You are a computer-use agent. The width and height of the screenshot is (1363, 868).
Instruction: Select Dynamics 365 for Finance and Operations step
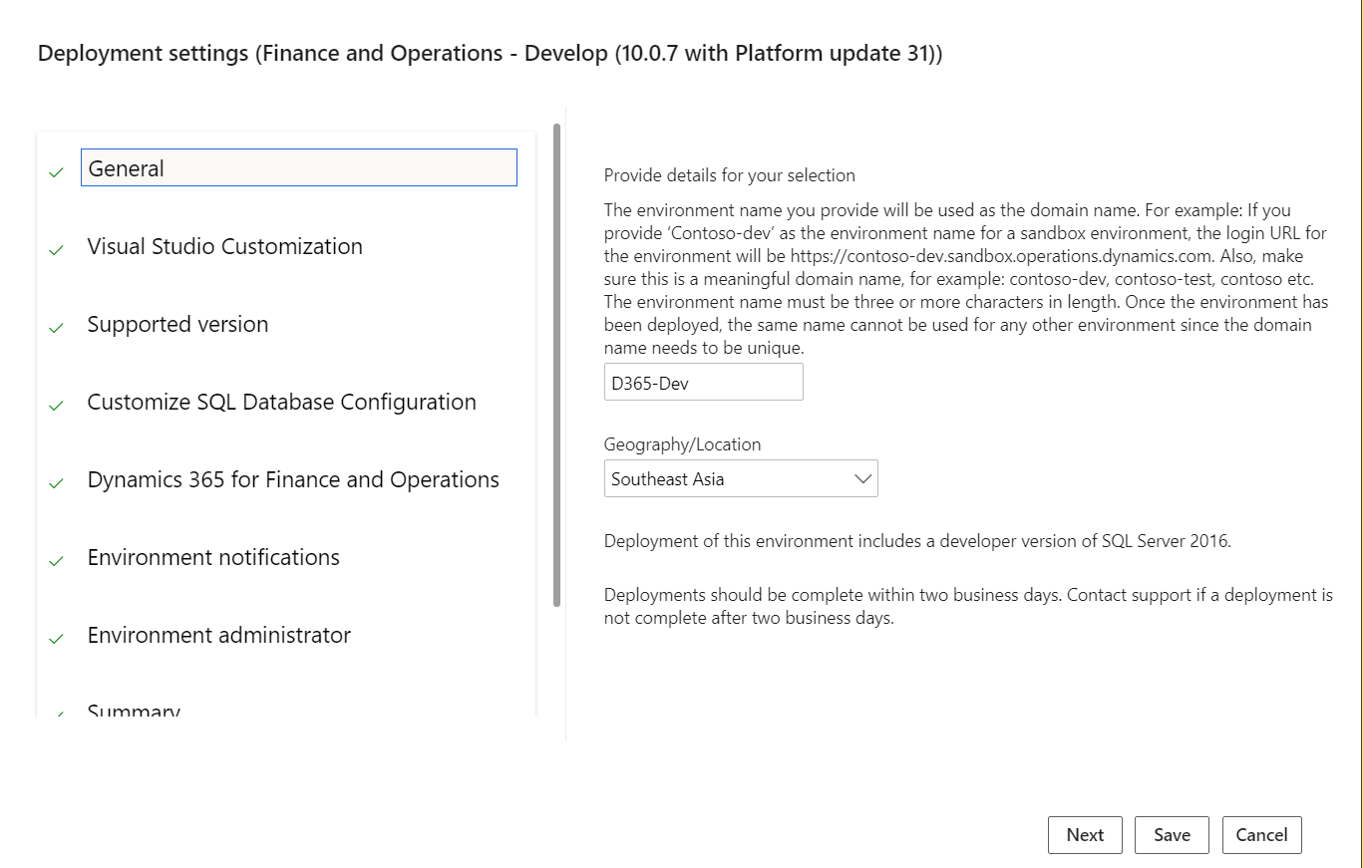click(293, 479)
